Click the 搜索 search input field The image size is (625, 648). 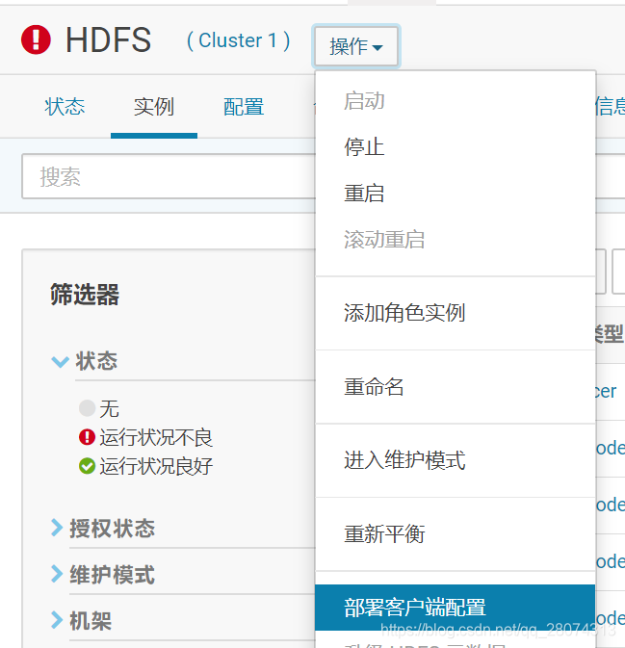[169, 176]
